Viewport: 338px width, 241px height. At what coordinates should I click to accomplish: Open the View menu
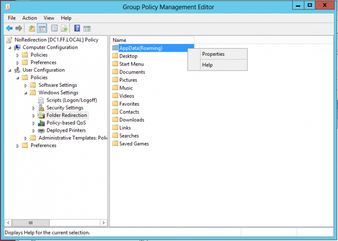tap(49, 18)
